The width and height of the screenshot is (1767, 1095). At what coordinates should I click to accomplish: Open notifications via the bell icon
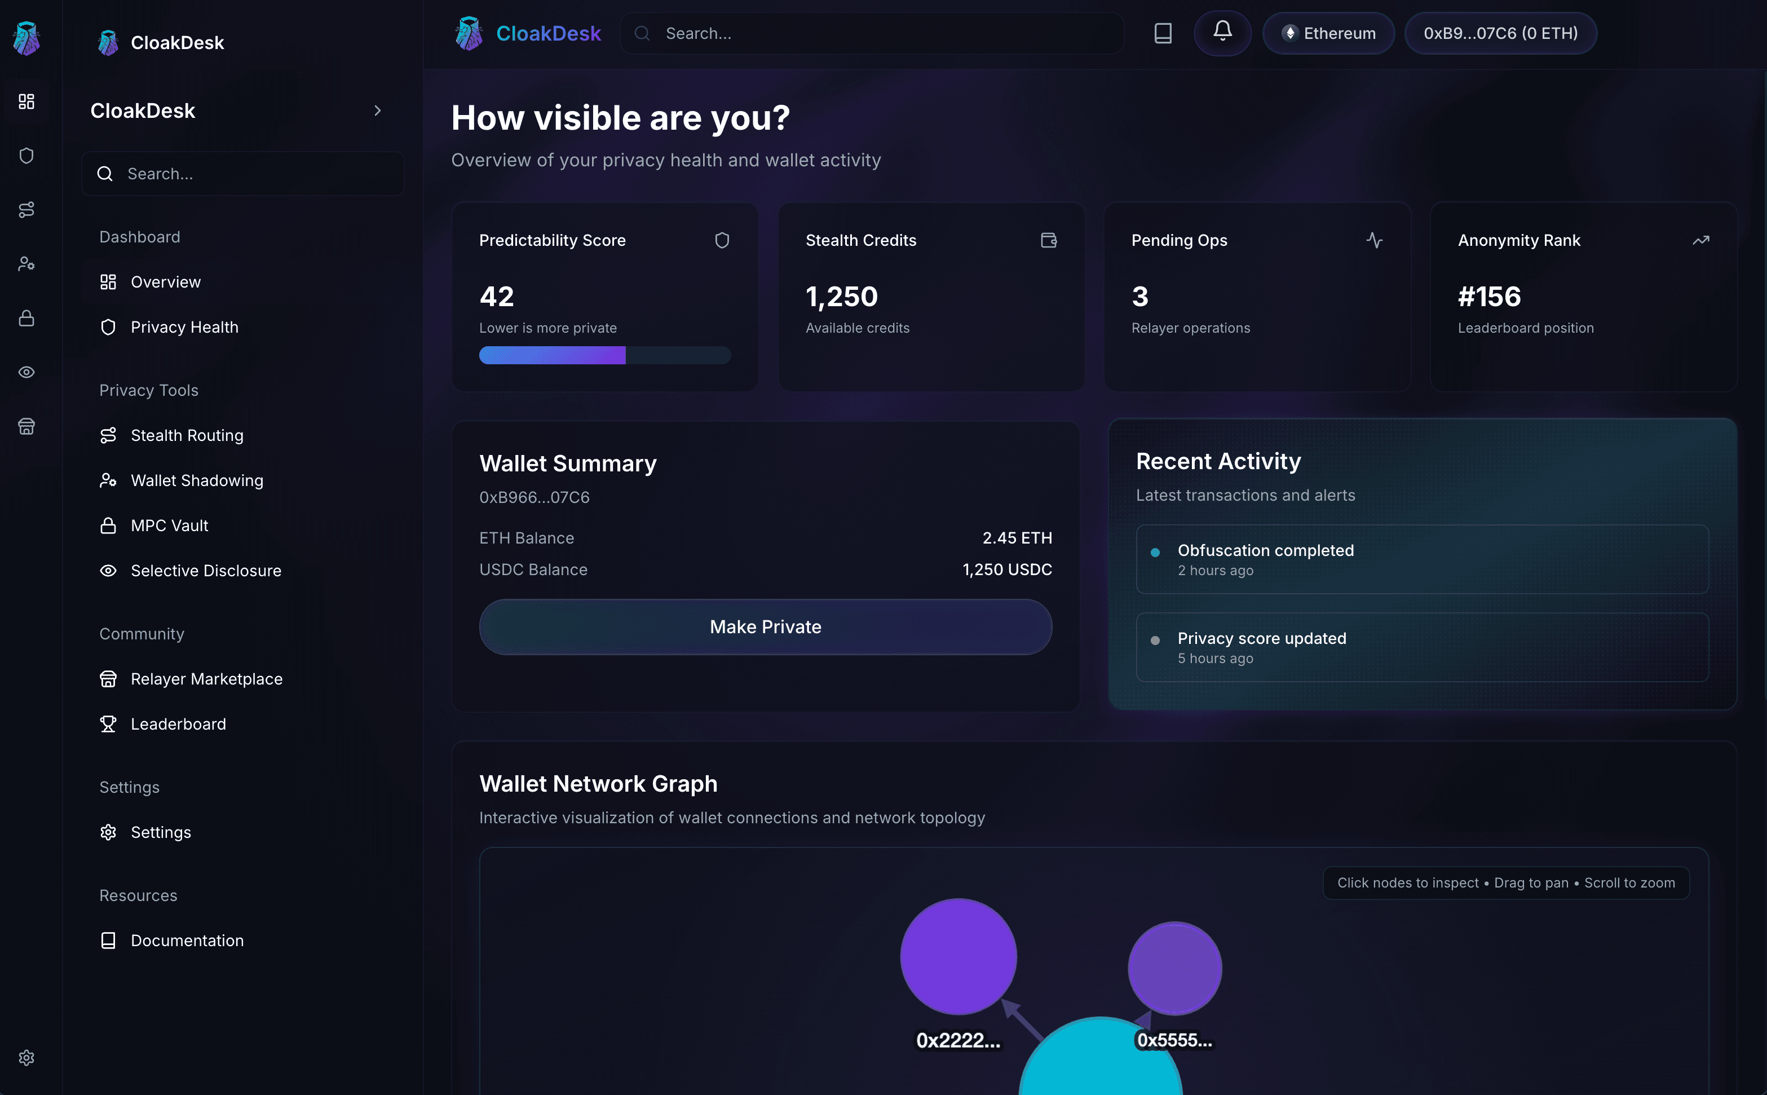point(1222,33)
